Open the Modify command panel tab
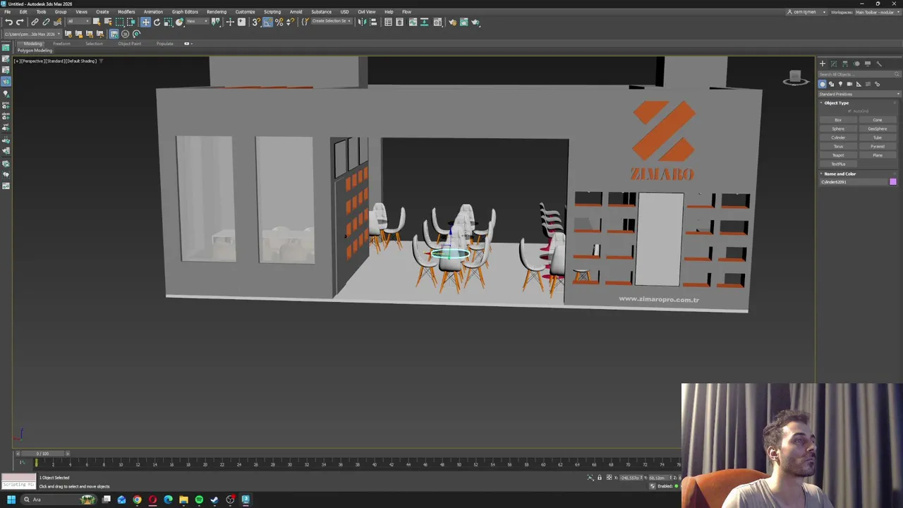Viewport: 903px width, 508px height. click(x=834, y=64)
